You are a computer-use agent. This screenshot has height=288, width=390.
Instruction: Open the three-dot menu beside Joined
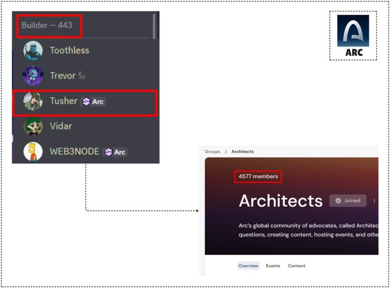click(375, 200)
